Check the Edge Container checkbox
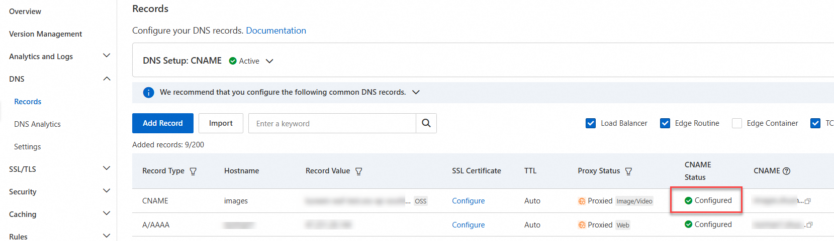Image resolution: width=834 pixels, height=241 pixels. [737, 123]
